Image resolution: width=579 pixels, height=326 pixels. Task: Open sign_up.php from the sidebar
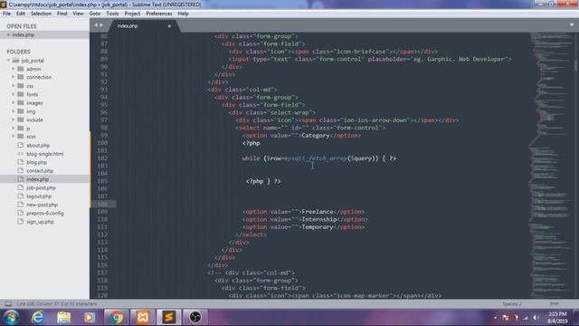[40, 222]
